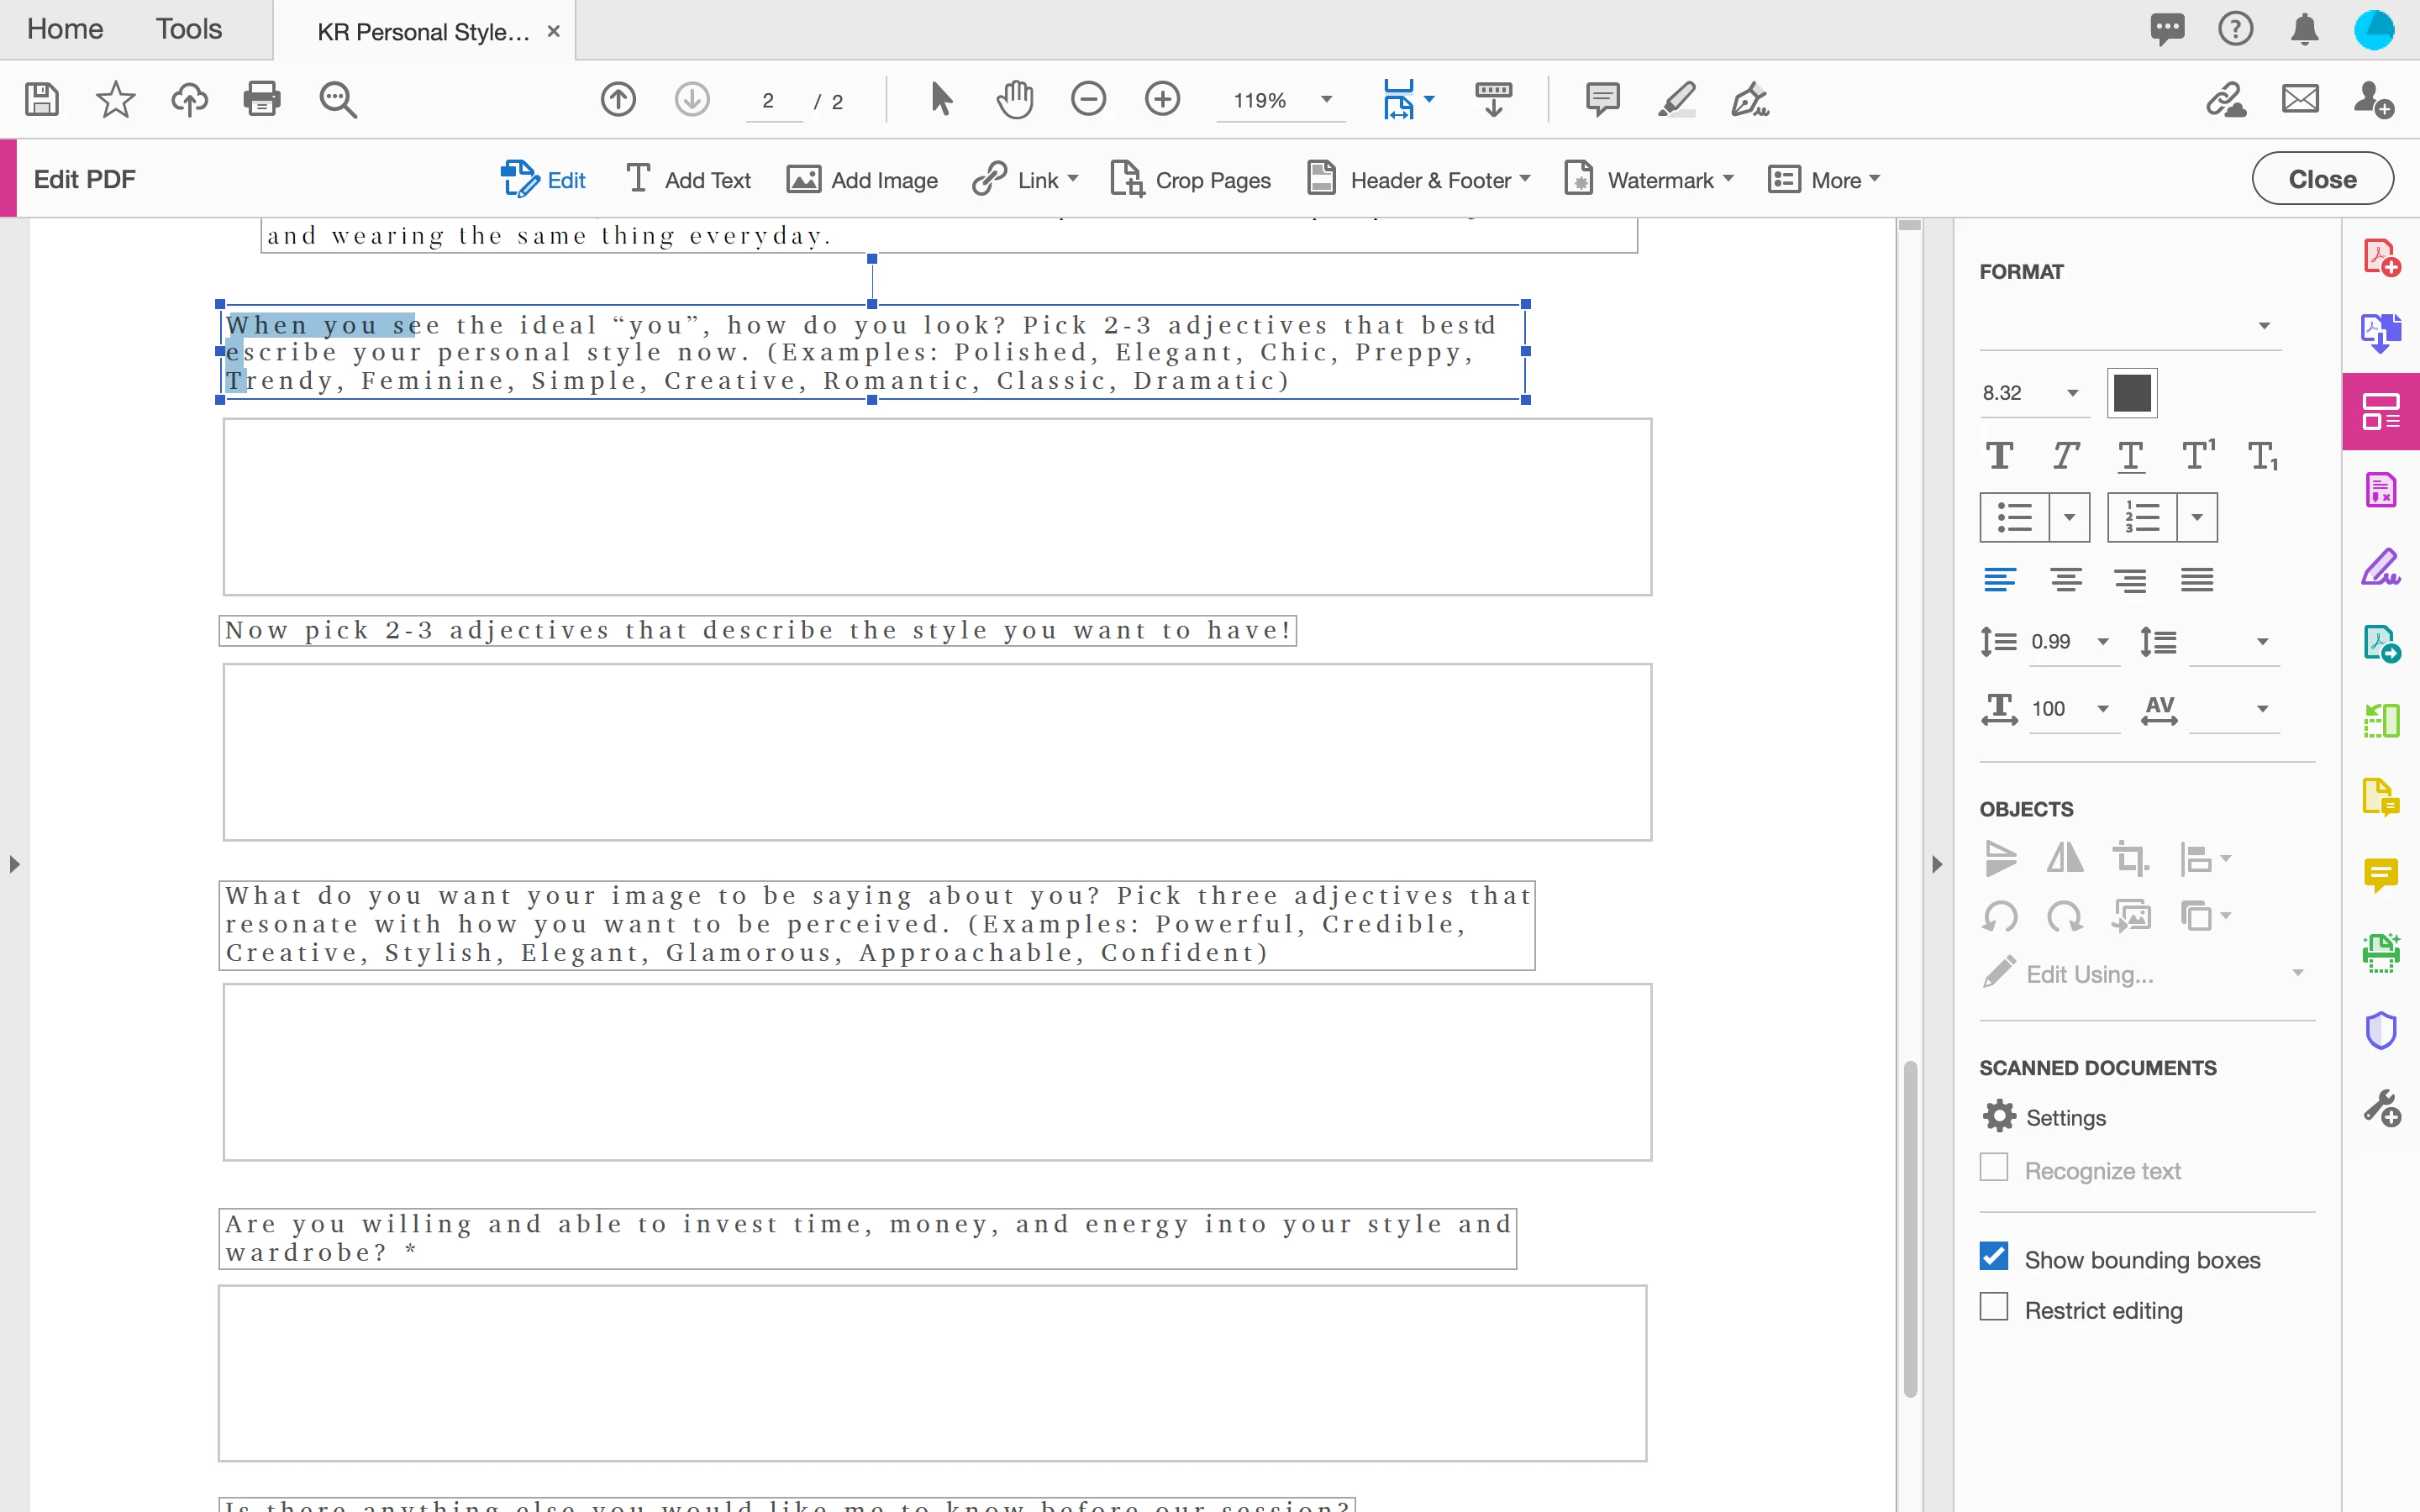Viewport: 2420px width, 1512px height.
Task: Open the 119% zoom level dropdown
Action: click(x=1326, y=99)
